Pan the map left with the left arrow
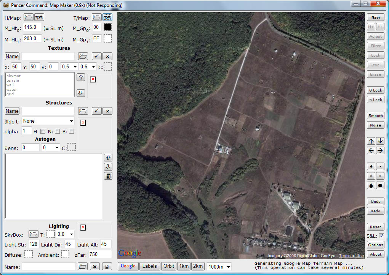389x275 pixels. [371, 150]
